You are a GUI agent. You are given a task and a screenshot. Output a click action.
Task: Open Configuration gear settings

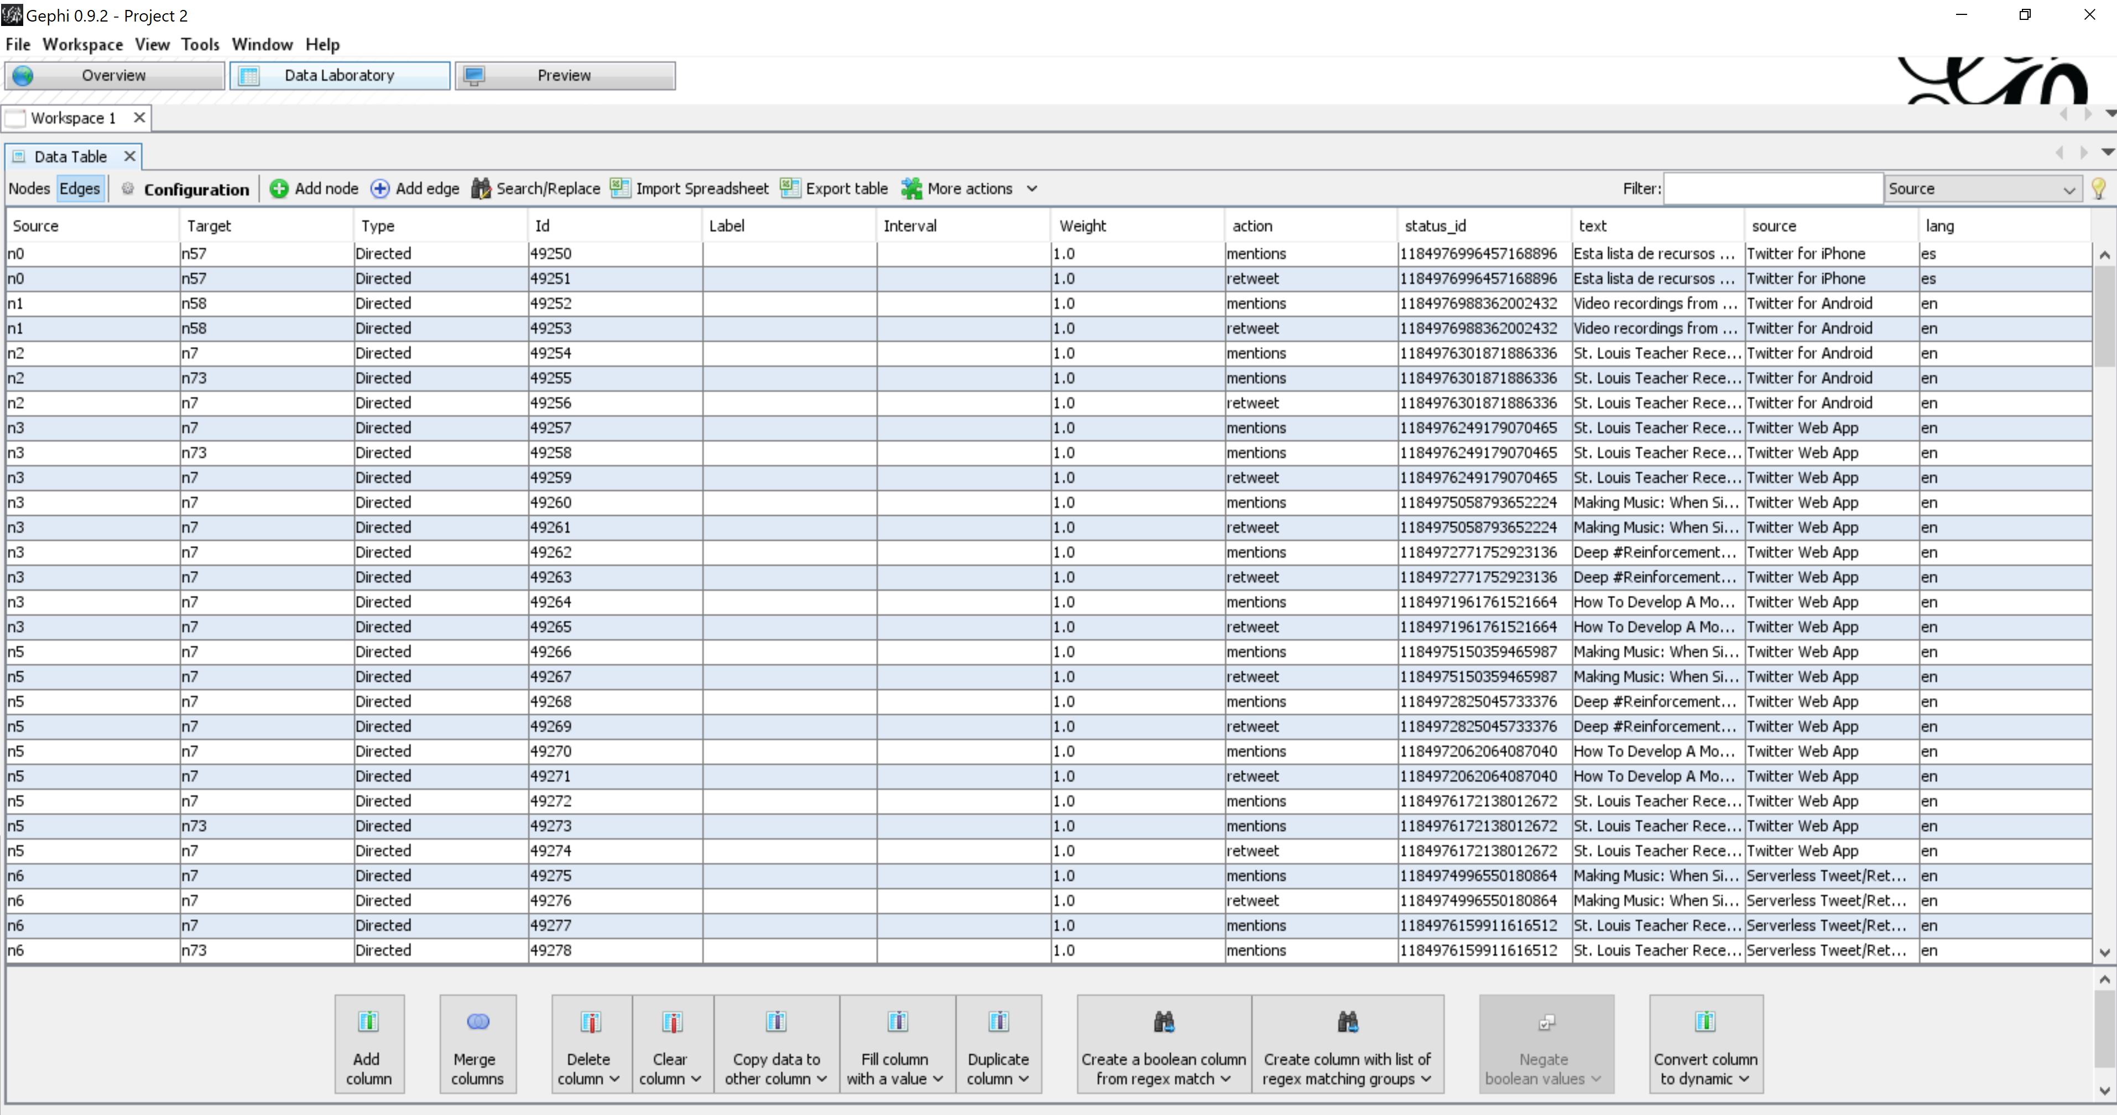128,189
